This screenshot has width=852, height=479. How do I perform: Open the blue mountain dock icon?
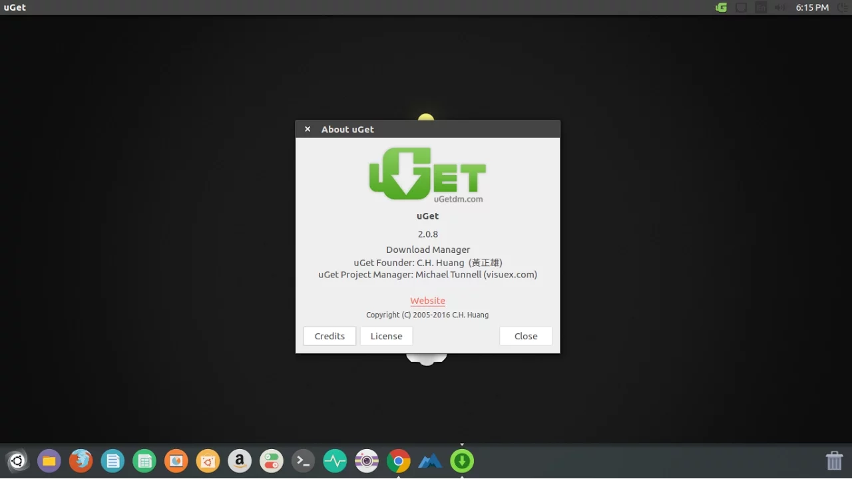430,461
